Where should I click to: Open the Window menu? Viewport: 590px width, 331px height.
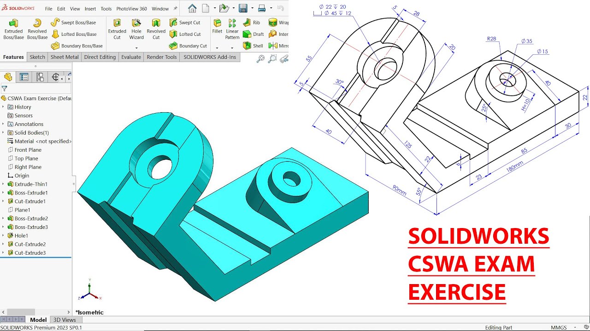coord(160,9)
